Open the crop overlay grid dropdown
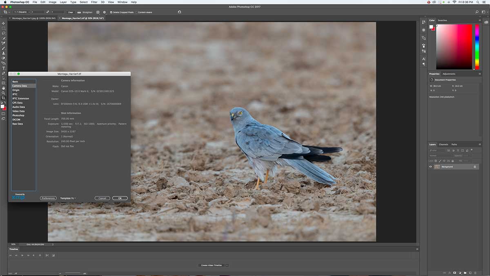 (97, 12)
